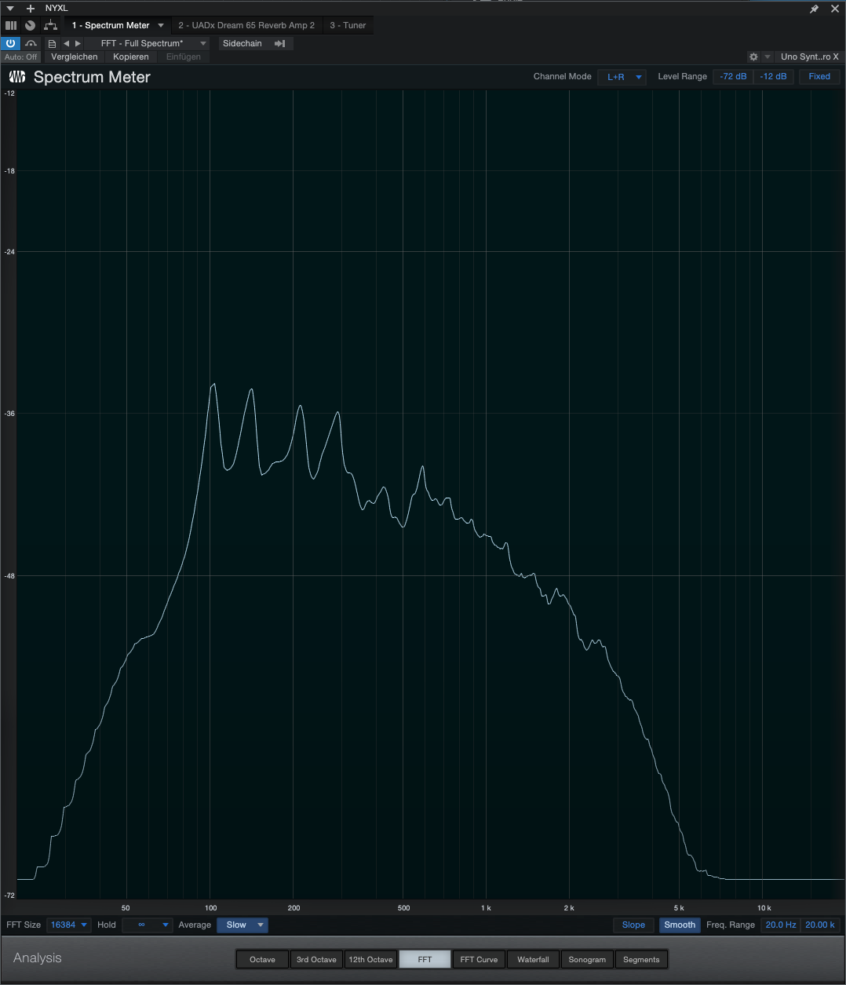The height and width of the screenshot is (985, 846).
Task: Click the plus icon next to NYXL
Action: point(31,8)
